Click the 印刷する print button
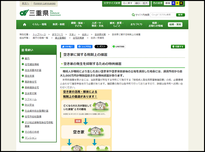205x152 pixels. point(178,46)
